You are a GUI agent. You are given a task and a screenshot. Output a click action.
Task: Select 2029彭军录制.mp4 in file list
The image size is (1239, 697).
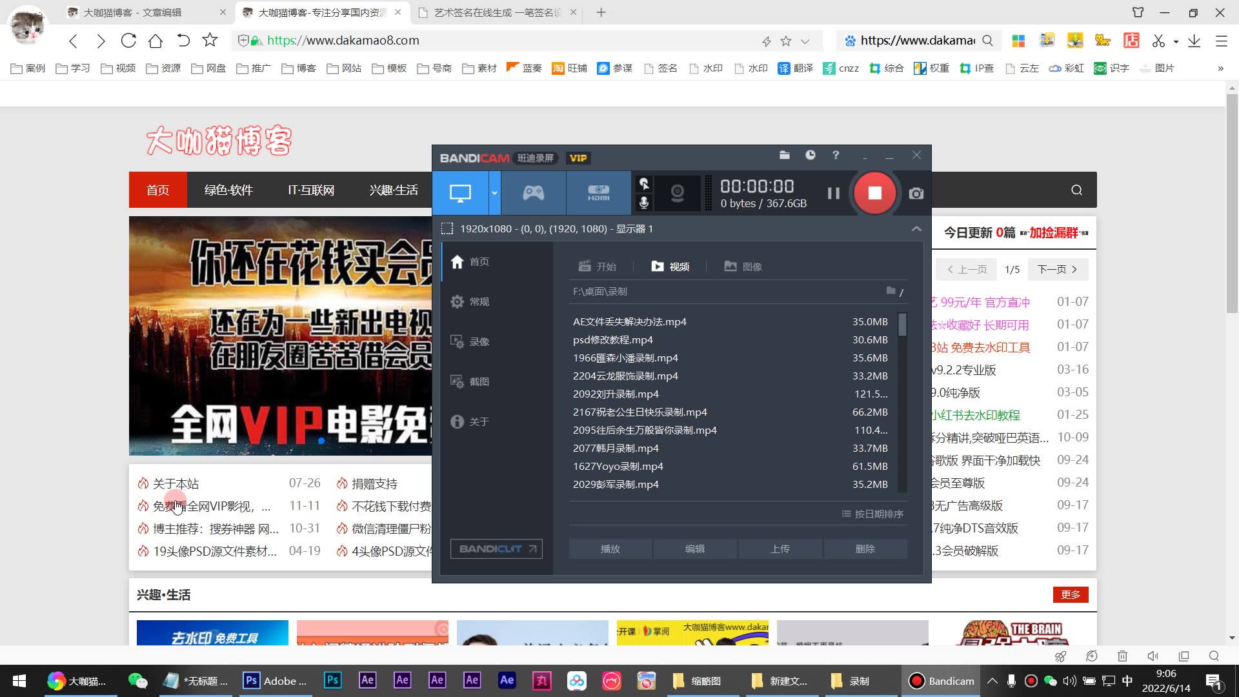pos(730,484)
